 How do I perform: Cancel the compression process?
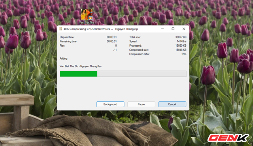pos(172,104)
